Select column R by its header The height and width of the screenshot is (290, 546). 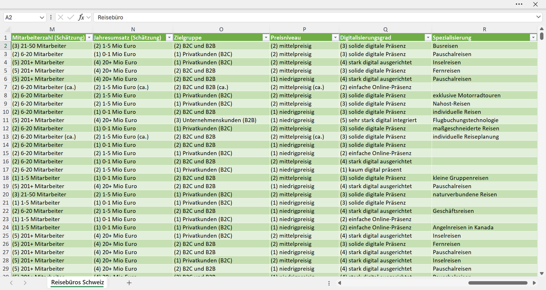pos(484,29)
